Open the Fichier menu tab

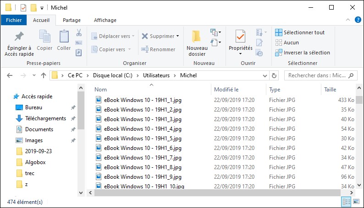coord(14,20)
